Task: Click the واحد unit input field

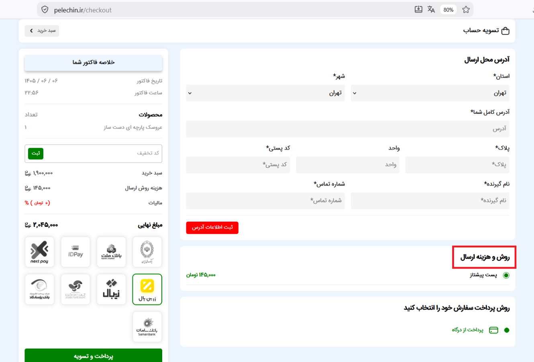Action: coord(348,165)
